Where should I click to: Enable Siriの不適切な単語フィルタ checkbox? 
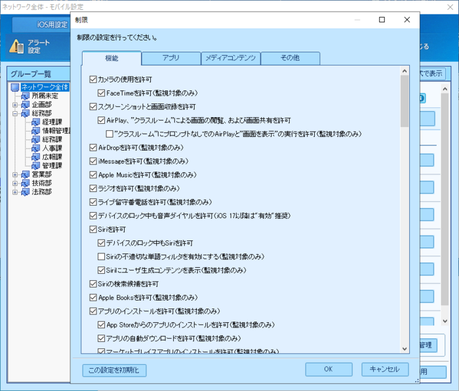pos(101,256)
